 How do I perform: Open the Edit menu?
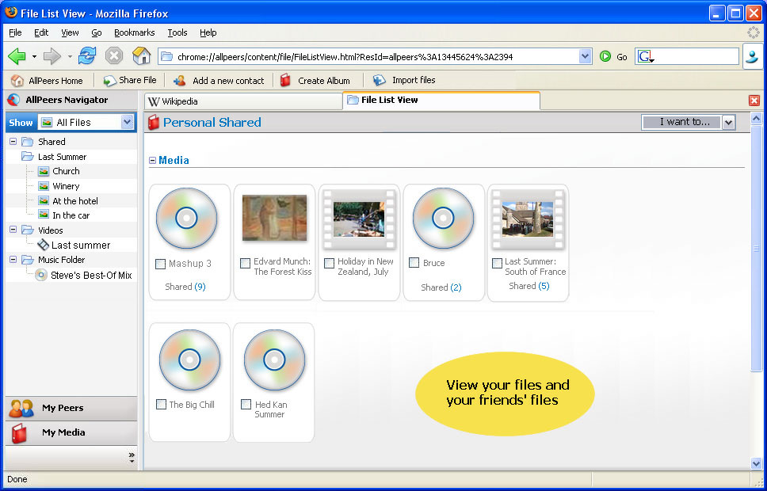[41, 32]
